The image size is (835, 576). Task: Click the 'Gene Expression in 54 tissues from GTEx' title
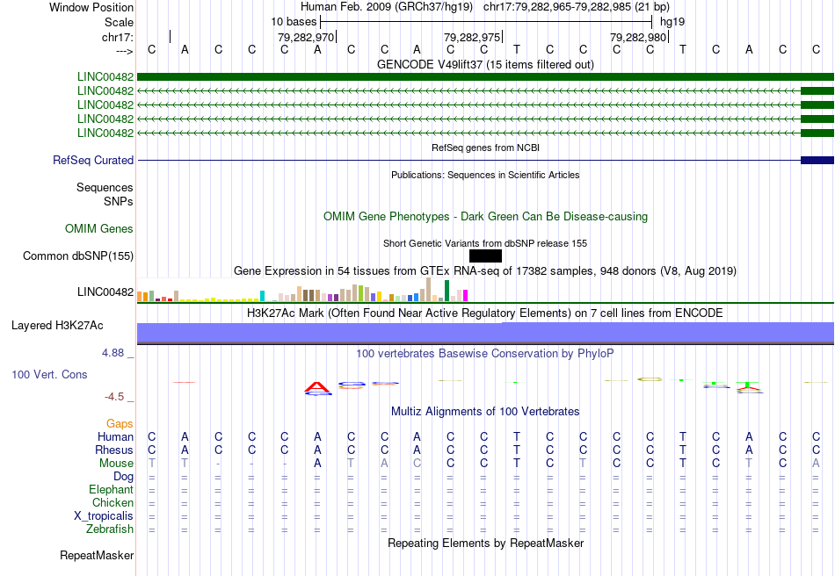tap(485, 270)
